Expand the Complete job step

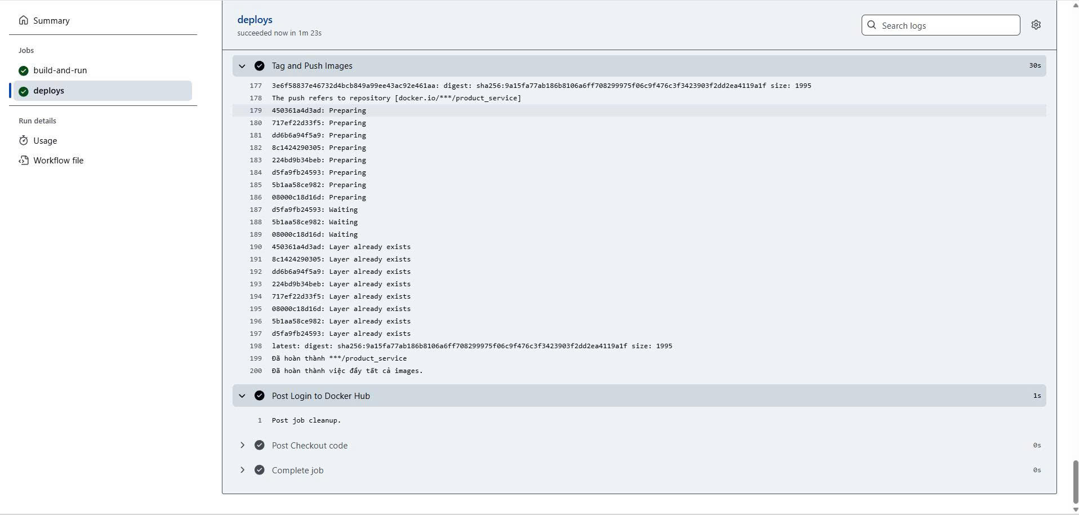tap(242, 470)
